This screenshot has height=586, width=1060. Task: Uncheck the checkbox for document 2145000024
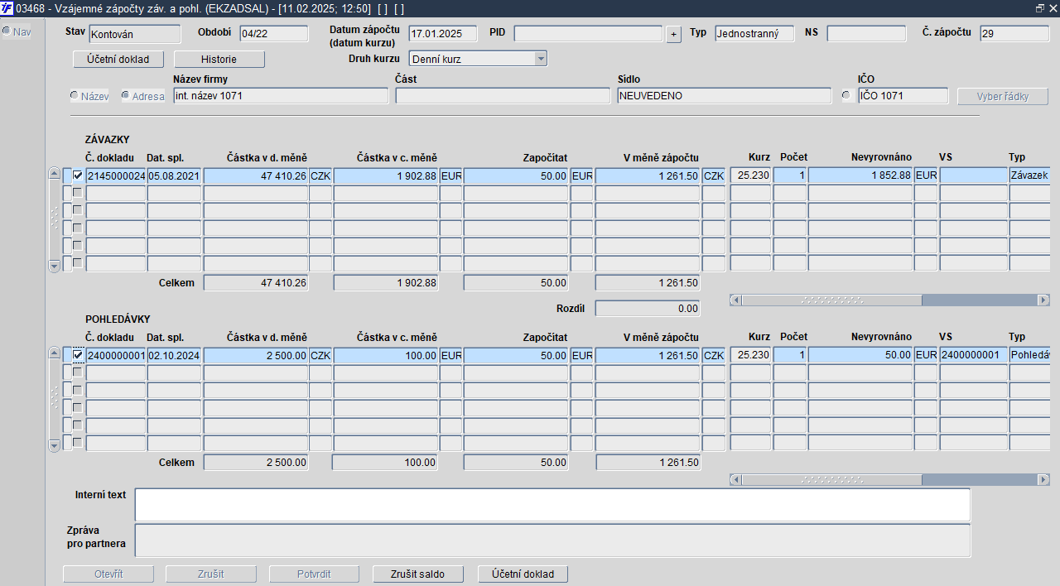(x=78, y=175)
